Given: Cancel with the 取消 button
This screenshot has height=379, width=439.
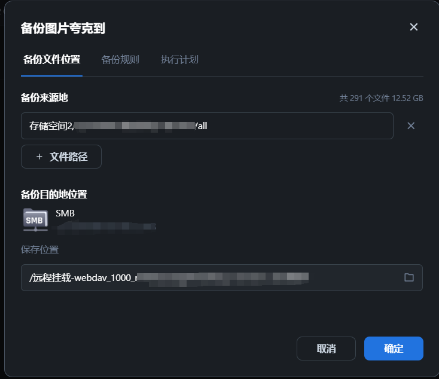Looking at the screenshot, I should [326, 349].
